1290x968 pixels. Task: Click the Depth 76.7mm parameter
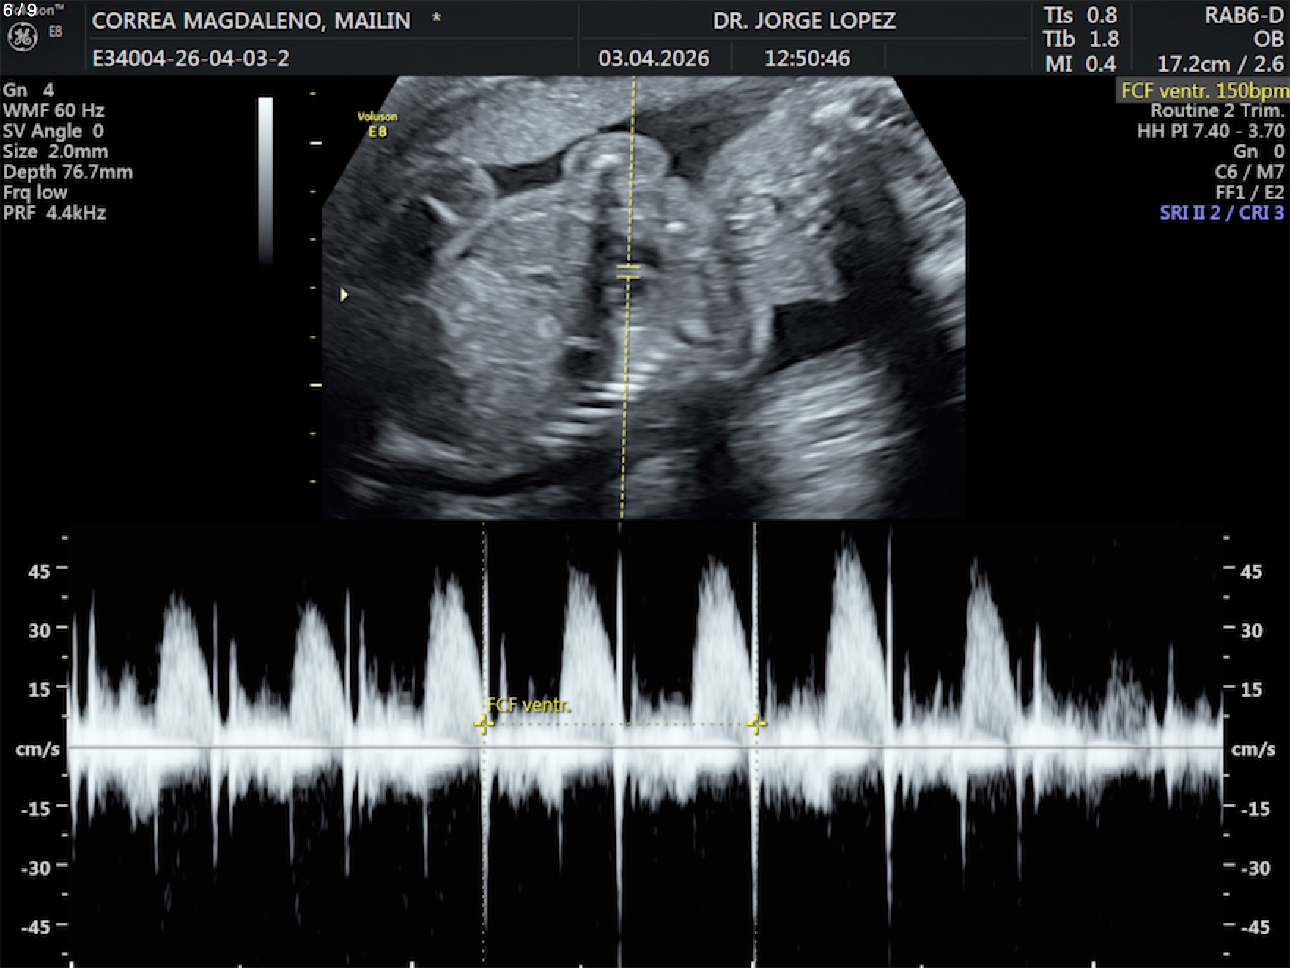67,172
